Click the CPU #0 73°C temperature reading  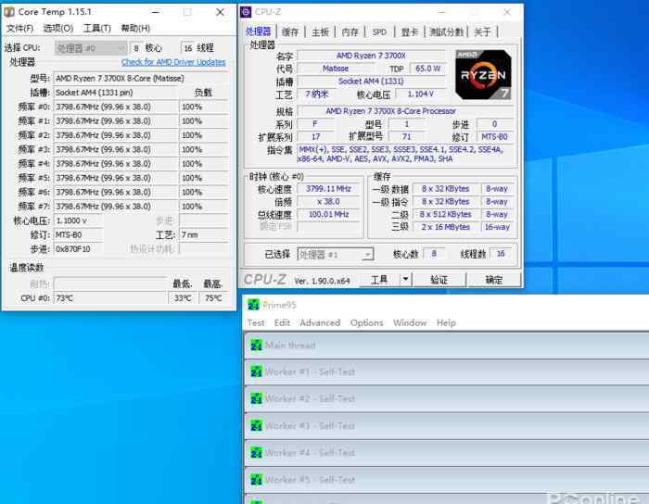(109, 298)
